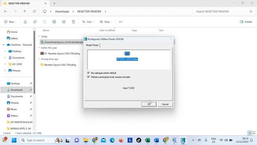This screenshot has width=257, height=145.
Task: Open a new File Explorer tab
Action: click(55, 3)
